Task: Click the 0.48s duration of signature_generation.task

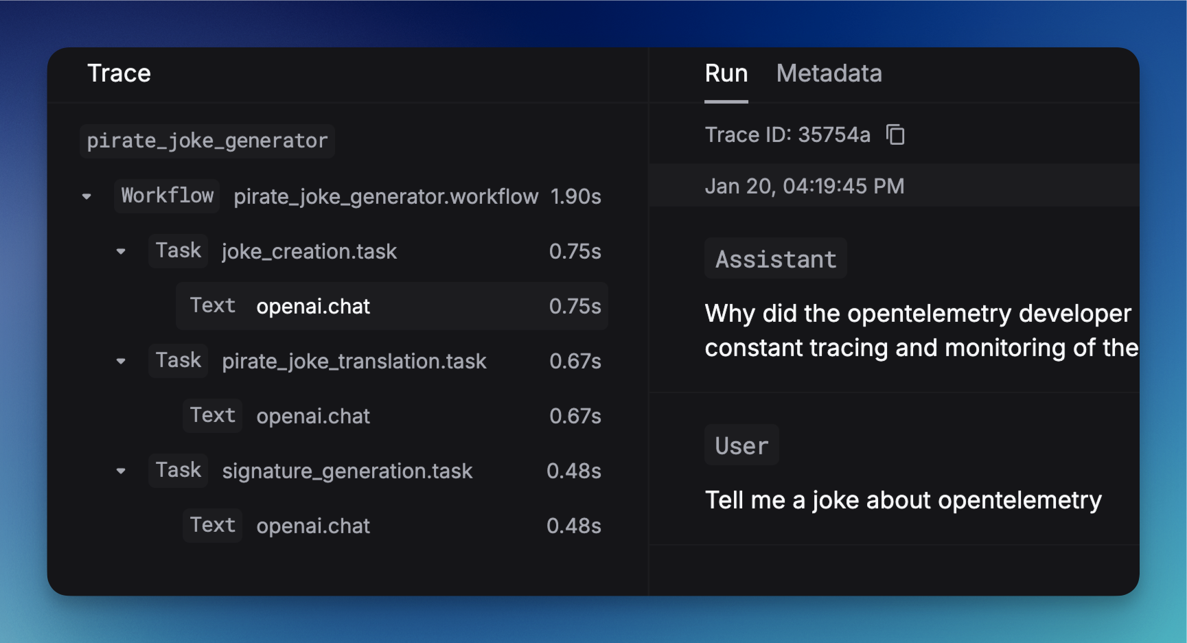Action: tap(574, 471)
